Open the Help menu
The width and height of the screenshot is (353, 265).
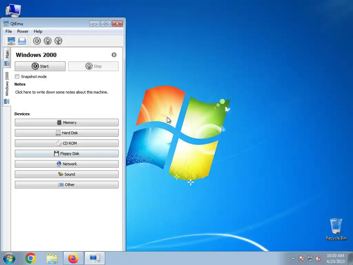[38, 31]
